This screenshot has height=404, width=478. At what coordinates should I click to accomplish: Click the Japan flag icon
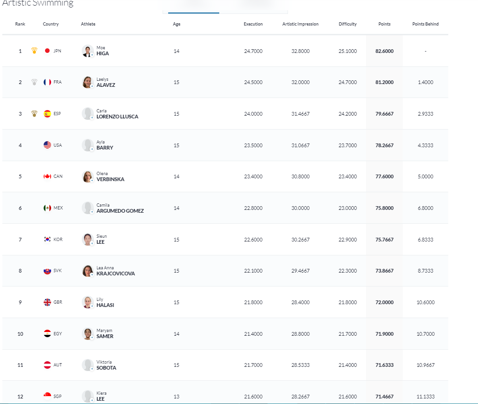[47, 51]
